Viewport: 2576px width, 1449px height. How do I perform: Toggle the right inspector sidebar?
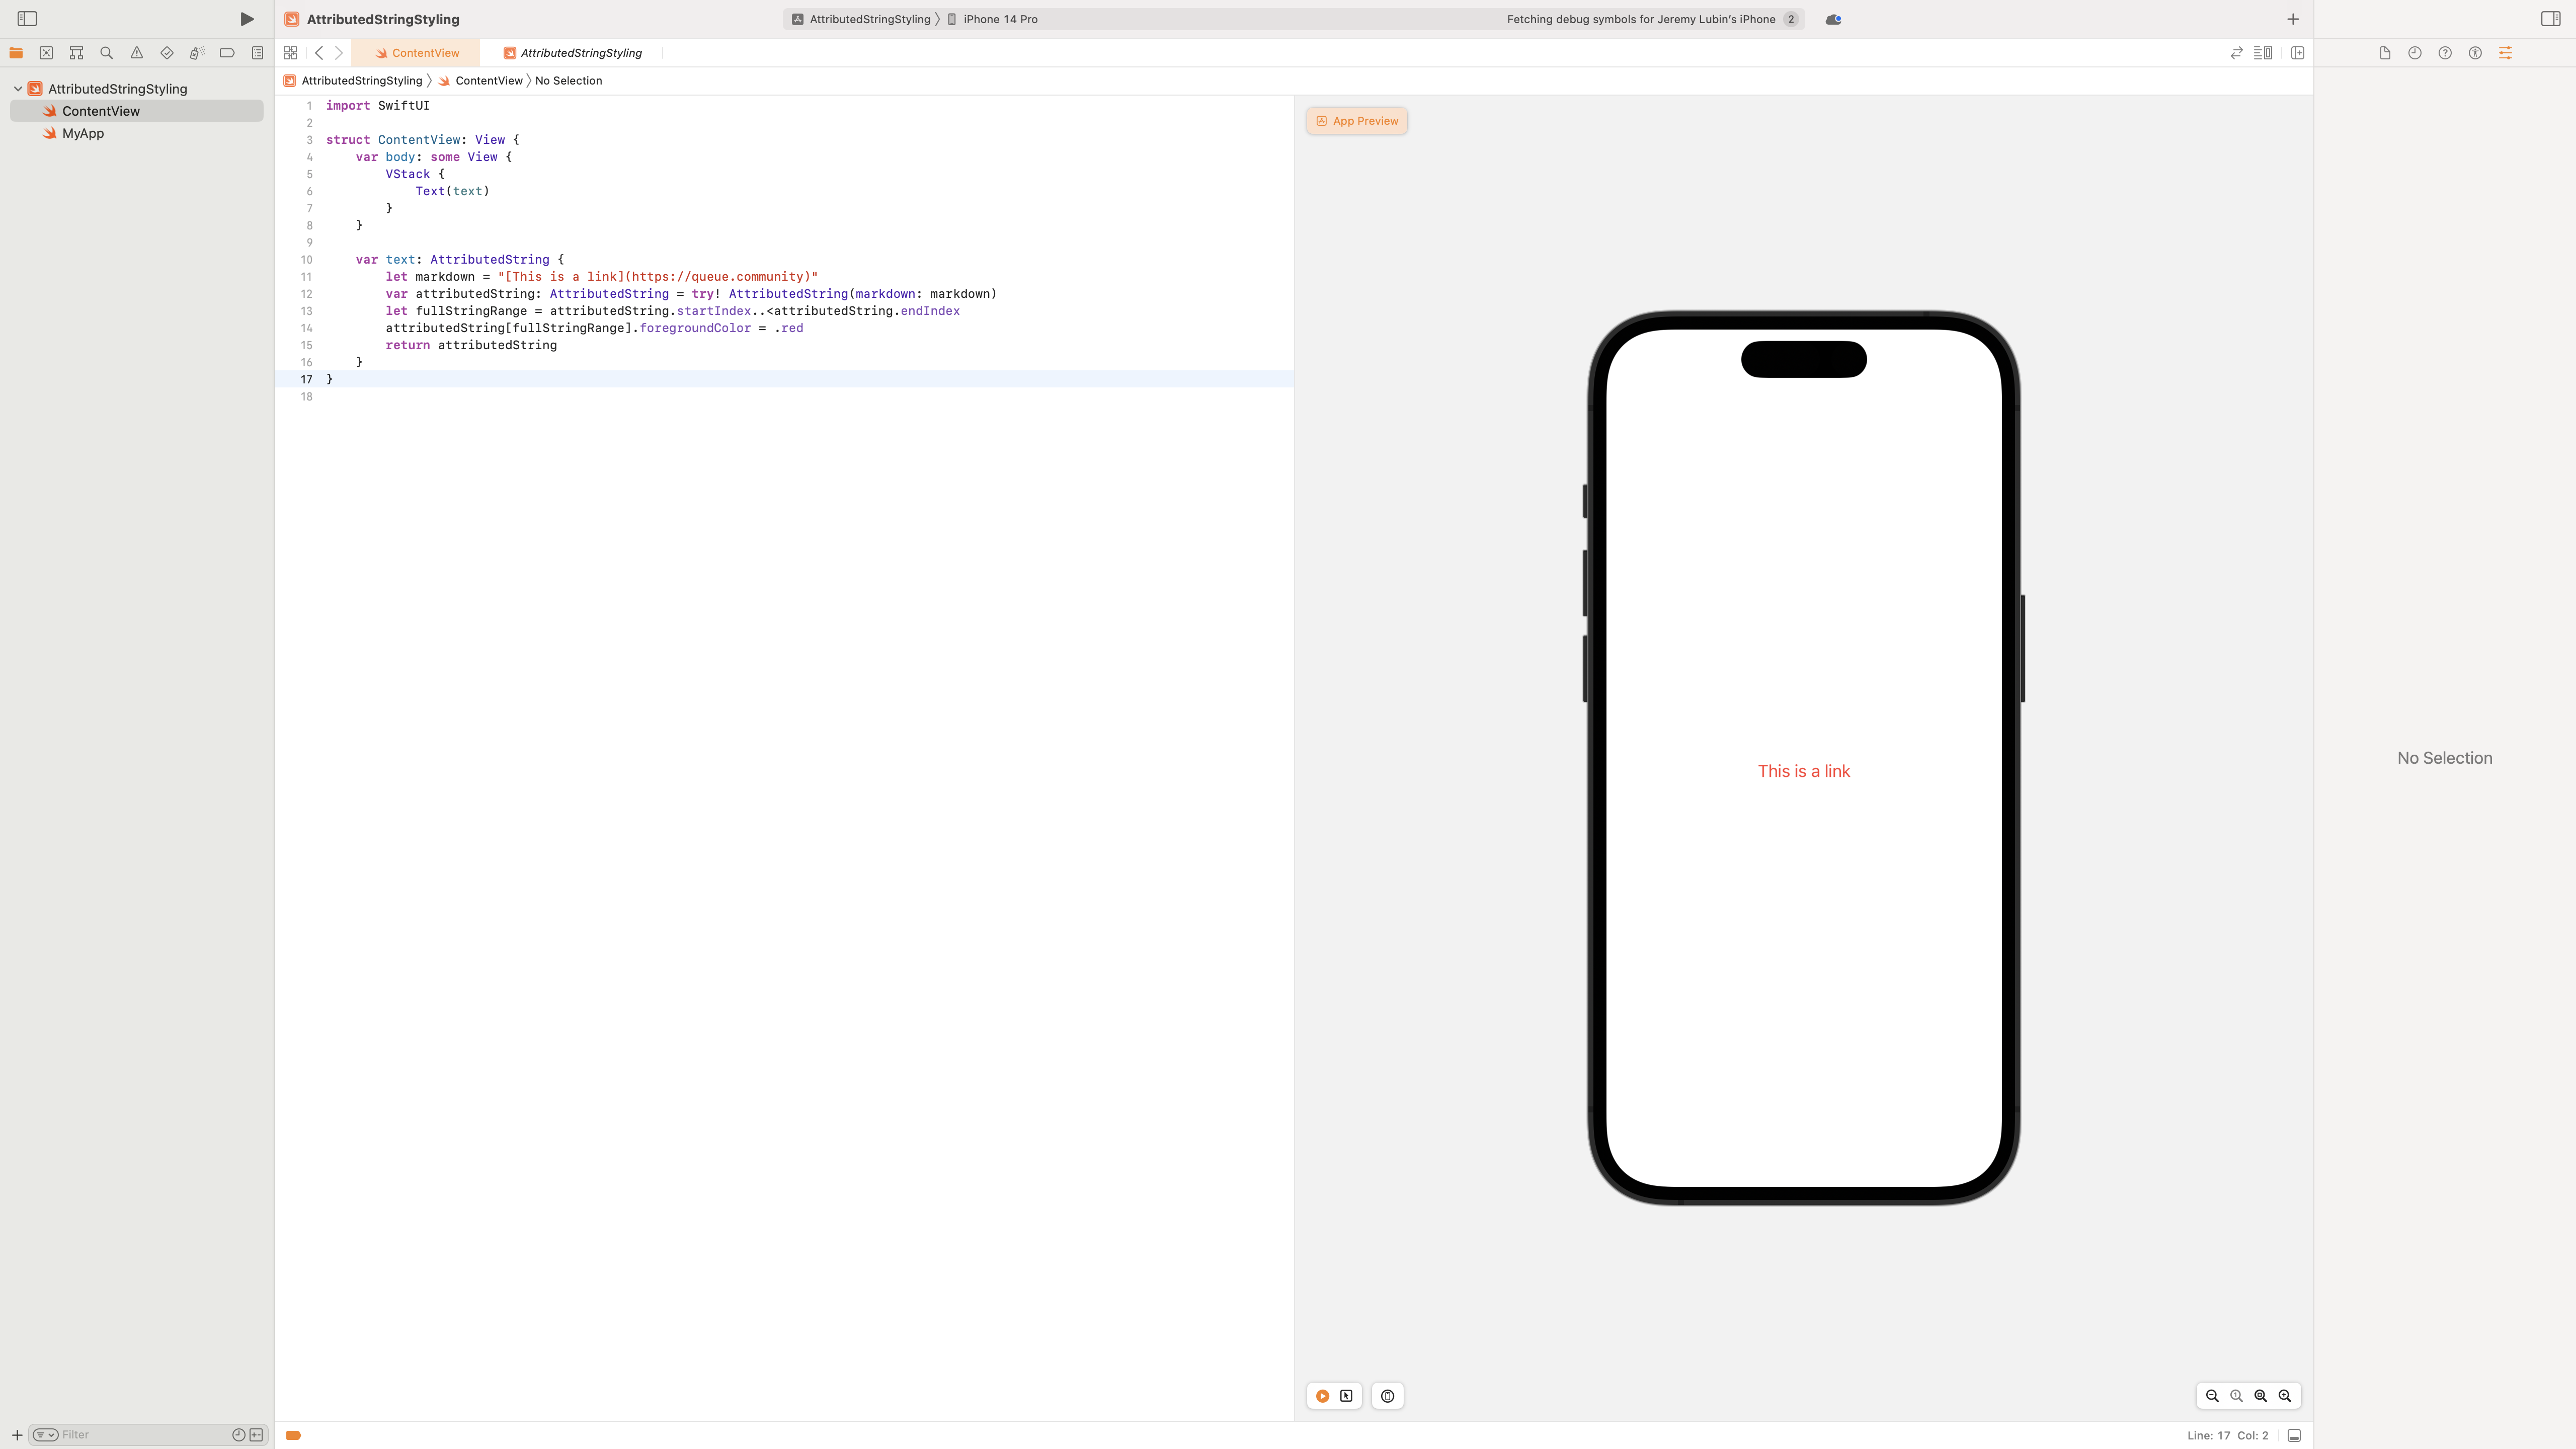[2550, 19]
